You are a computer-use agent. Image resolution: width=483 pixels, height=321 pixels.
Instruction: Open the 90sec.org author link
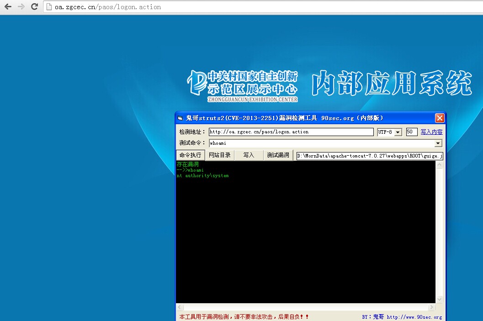414,317
